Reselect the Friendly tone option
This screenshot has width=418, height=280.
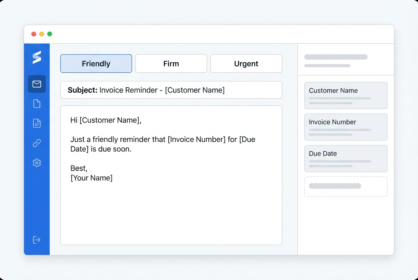(x=96, y=63)
